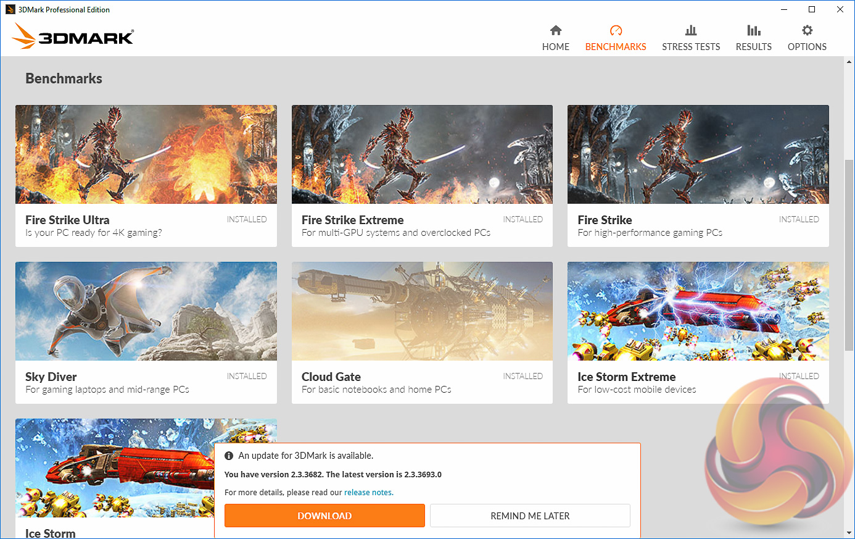Click the vertical scrollbar thumb
The width and height of the screenshot is (855, 539).
click(x=849, y=255)
